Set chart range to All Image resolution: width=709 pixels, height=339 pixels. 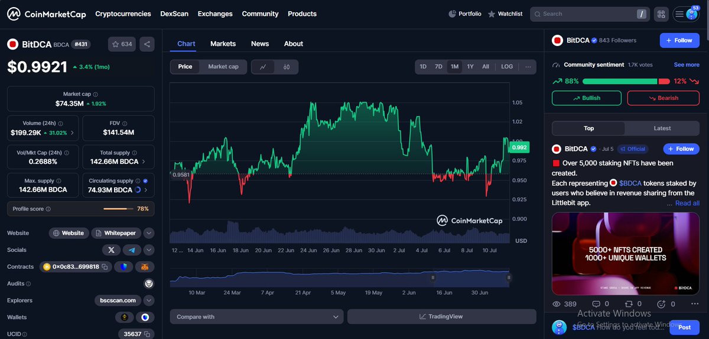486,67
